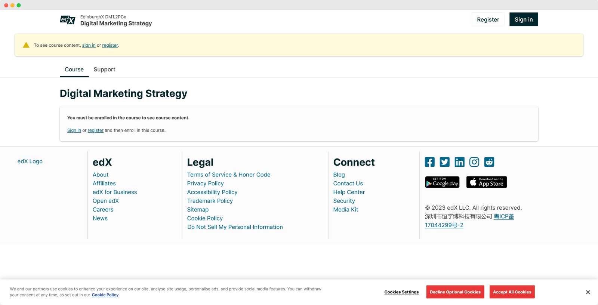Screen dimensions: 598x305
Task: Click the edX logo in header
Action: (68, 20)
